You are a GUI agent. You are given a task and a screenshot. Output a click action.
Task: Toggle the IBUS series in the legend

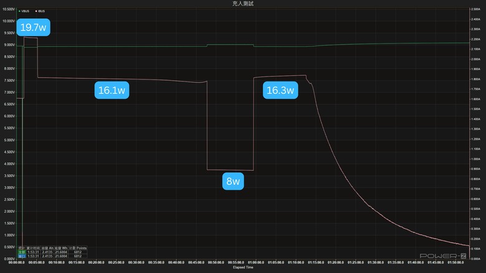click(40, 11)
